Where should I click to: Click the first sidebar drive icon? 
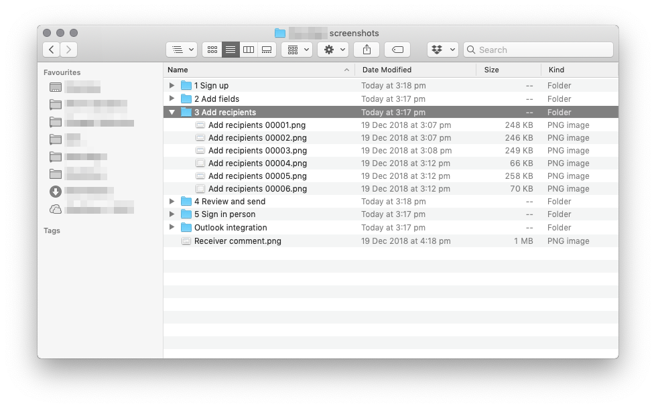[56, 87]
